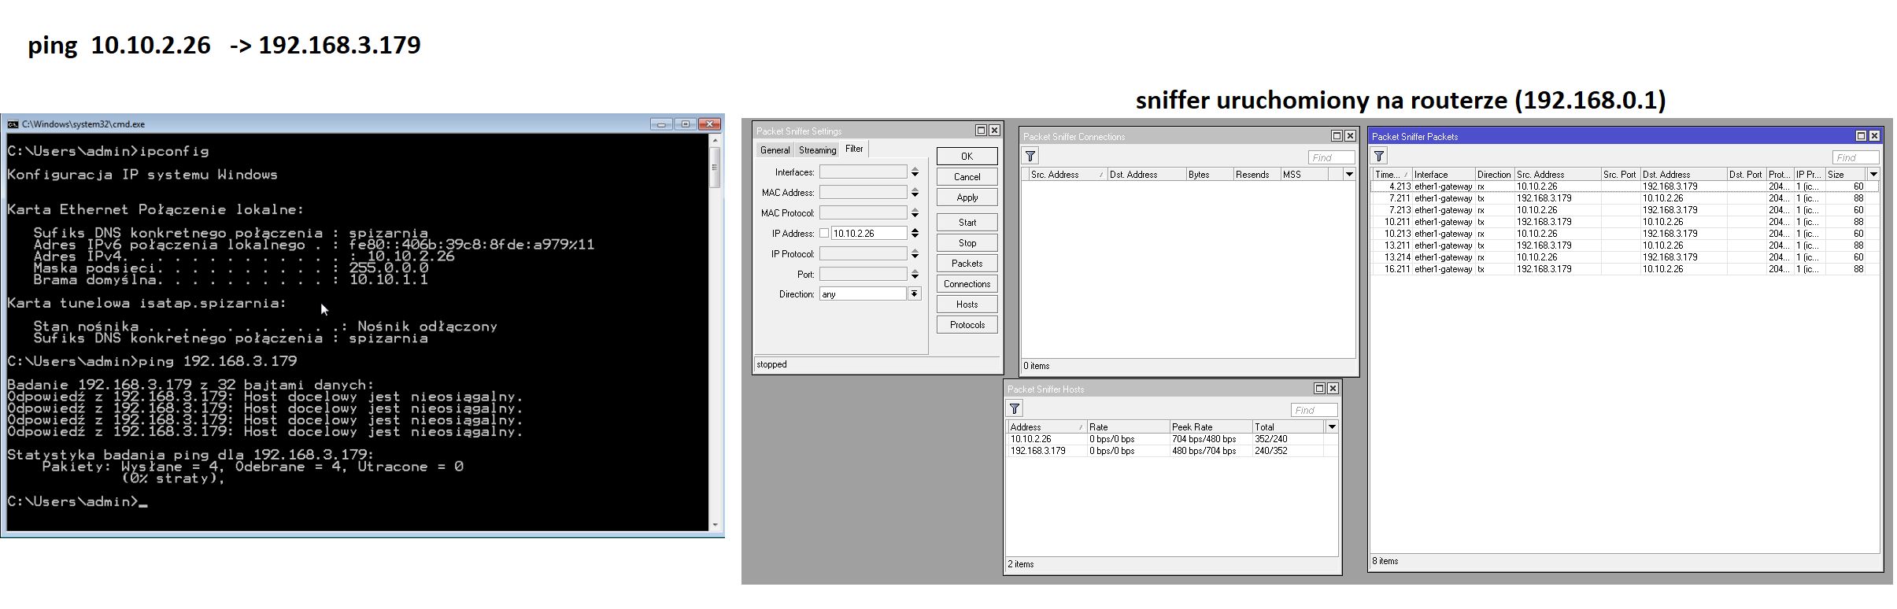Sort Packets by Size column

(1846, 174)
